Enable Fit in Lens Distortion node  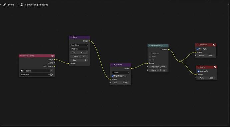click(150, 60)
